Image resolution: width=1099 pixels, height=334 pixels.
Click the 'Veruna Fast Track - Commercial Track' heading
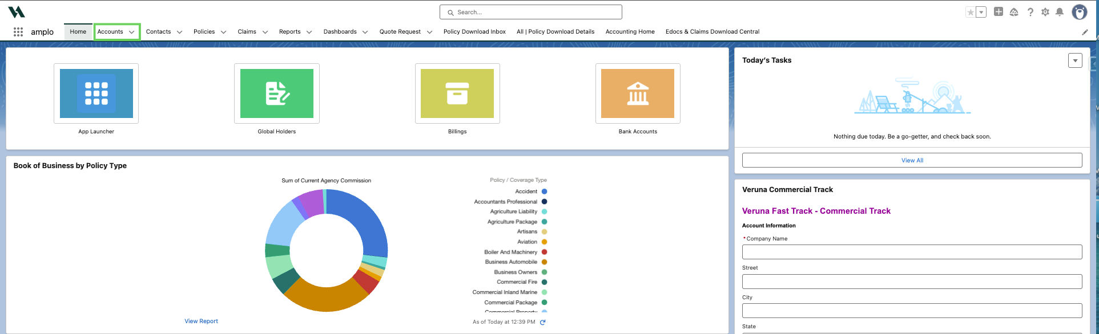click(x=816, y=211)
